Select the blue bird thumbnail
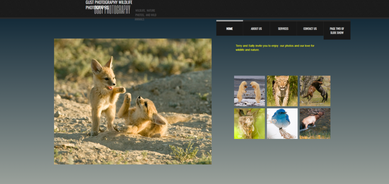The width and height of the screenshot is (389, 184). (x=282, y=123)
